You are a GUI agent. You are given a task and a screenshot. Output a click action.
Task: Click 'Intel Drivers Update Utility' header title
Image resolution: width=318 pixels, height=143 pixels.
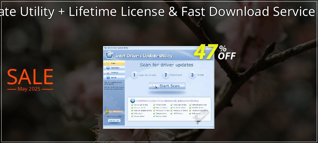pos(144,56)
